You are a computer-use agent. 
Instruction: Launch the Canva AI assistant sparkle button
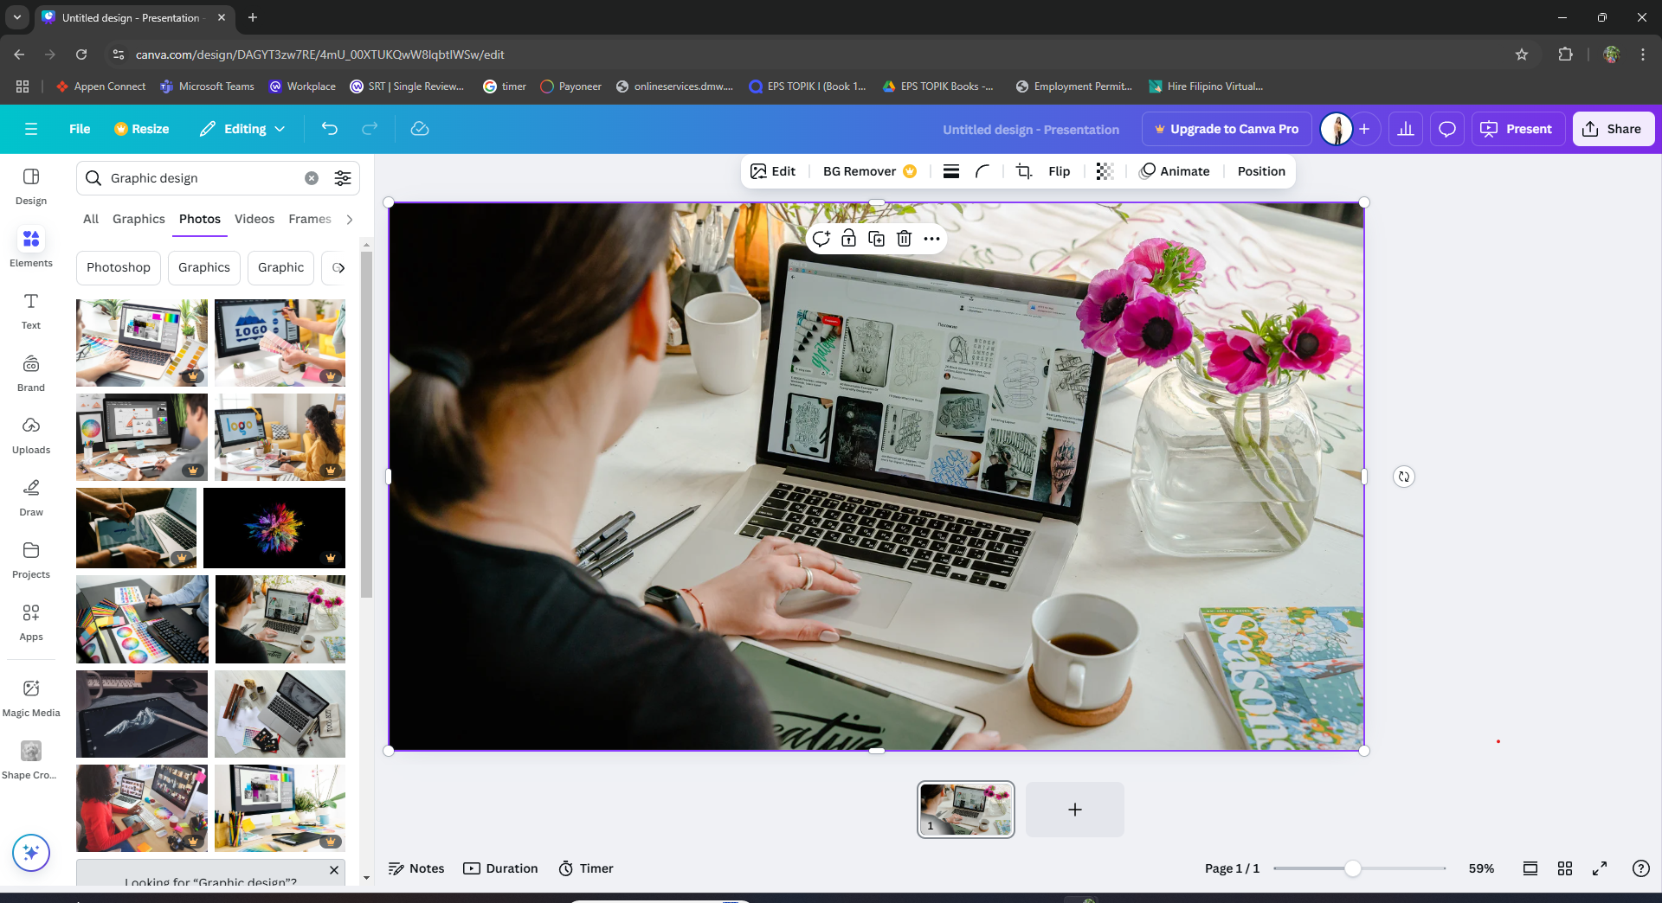coord(31,853)
